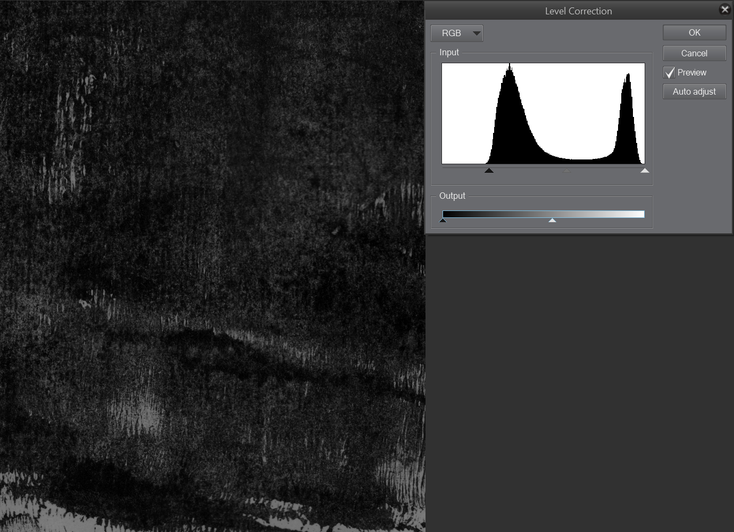Click the Preview label text
The image size is (734, 532).
(691, 73)
